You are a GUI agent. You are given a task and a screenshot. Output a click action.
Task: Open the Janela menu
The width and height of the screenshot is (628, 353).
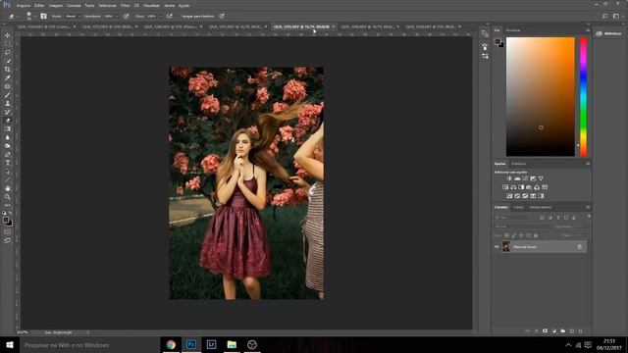(x=170, y=6)
